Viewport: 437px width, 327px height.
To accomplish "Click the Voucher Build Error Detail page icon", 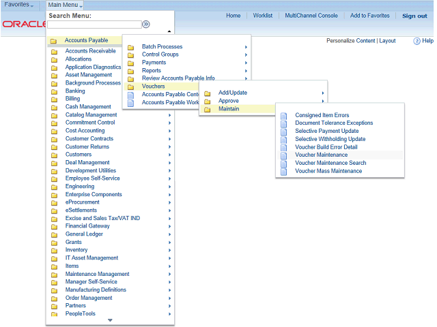I will click(x=284, y=148).
